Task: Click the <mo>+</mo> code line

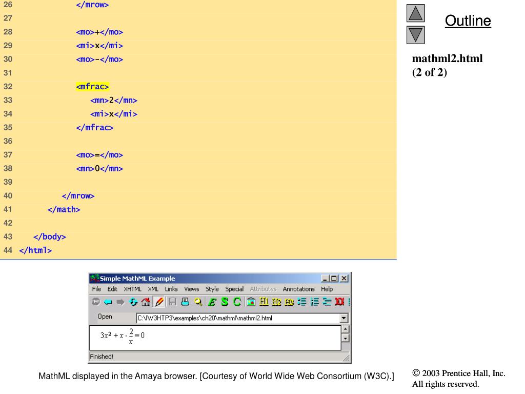Action: [99, 32]
